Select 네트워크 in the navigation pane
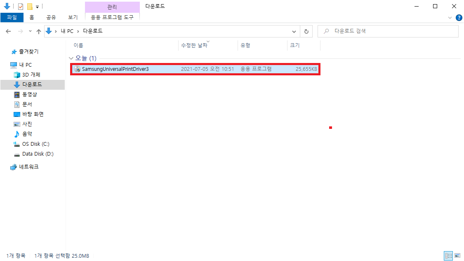 pyautogui.click(x=29, y=166)
